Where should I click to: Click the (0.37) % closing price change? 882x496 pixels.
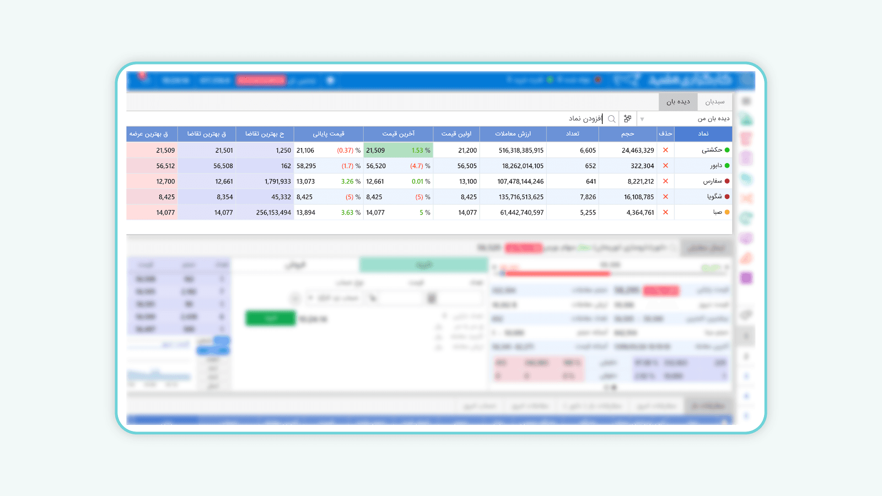(349, 150)
